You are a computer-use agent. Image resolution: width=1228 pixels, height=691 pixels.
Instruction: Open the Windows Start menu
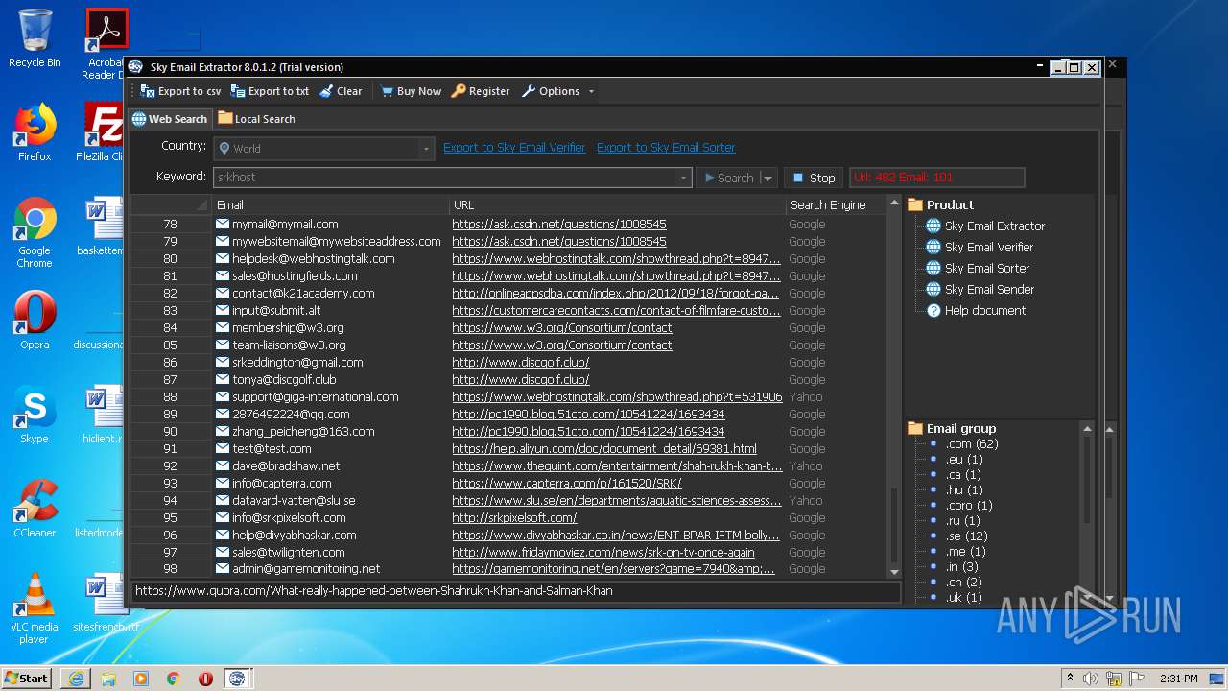(27, 678)
